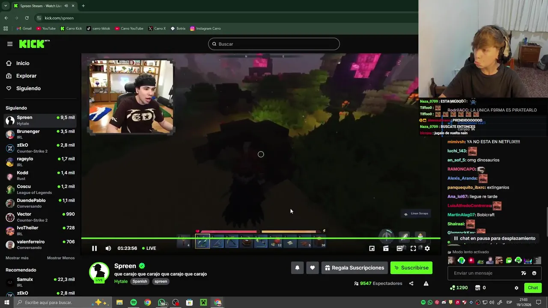The image size is (548, 308).
Task: Toggle notification bell for Spreen
Action: (297, 268)
